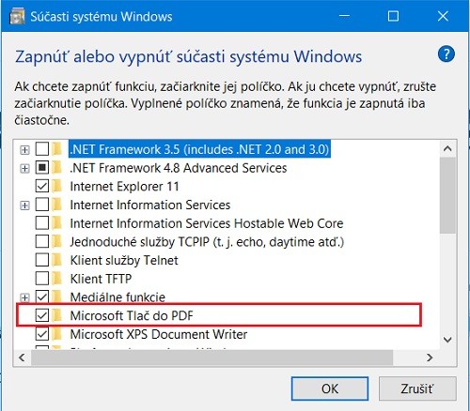The width and height of the screenshot is (470, 411).
Task: Expand the .NET Framework 3.5 tree node
Action: (24, 150)
